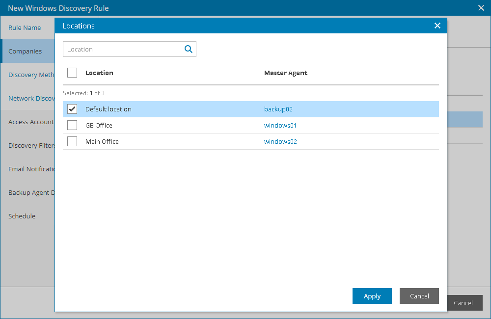Select the Companies step
The width and height of the screenshot is (491, 319).
click(x=25, y=51)
